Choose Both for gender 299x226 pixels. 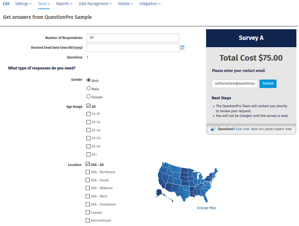pyautogui.click(x=89, y=80)
